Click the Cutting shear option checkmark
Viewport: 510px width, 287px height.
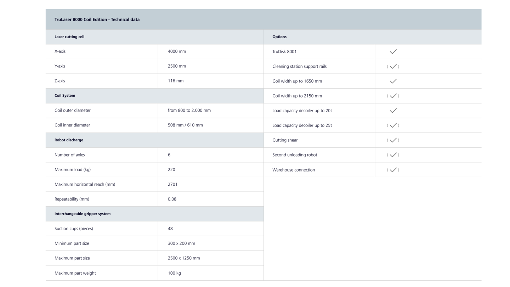pyautogui.click(x=393, y=140)
